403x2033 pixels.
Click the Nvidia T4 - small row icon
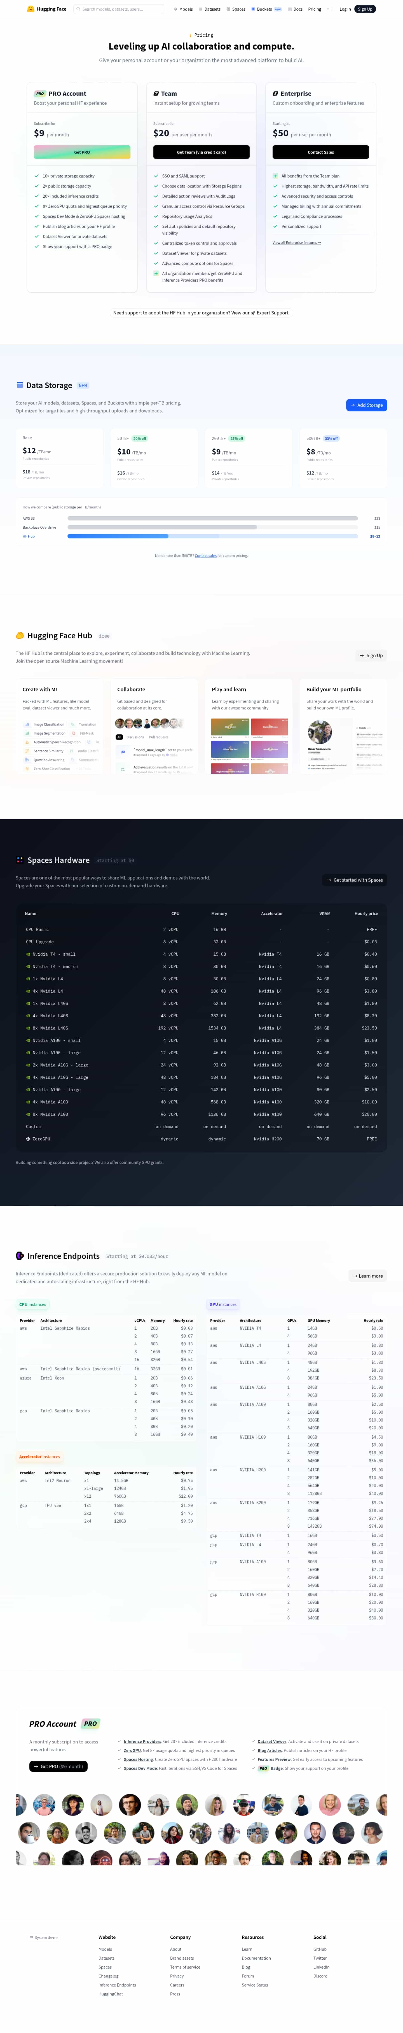point(28,954)
